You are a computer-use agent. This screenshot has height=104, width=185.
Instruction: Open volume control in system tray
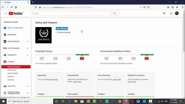[x=162, y=101]
